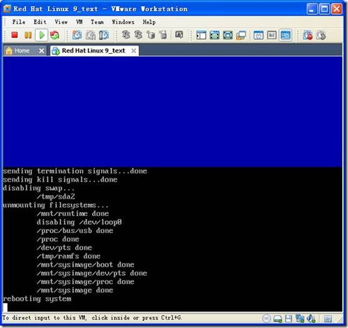Open the File menu
This screenshot has height=328, width=348.
[x=19, y=22]
